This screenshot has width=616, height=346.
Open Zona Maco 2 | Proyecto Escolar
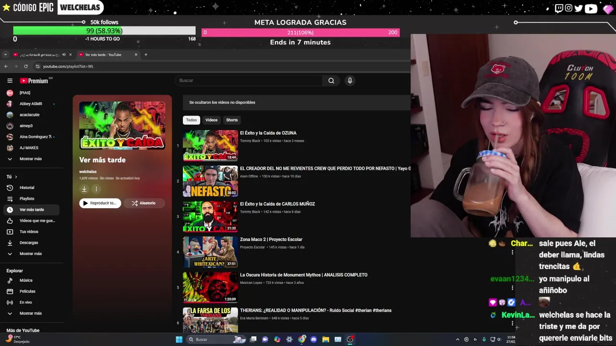click(x=271, y=239)
